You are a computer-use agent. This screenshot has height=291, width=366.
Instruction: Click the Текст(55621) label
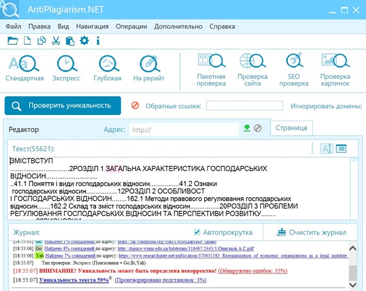click(x=33, y=149)
